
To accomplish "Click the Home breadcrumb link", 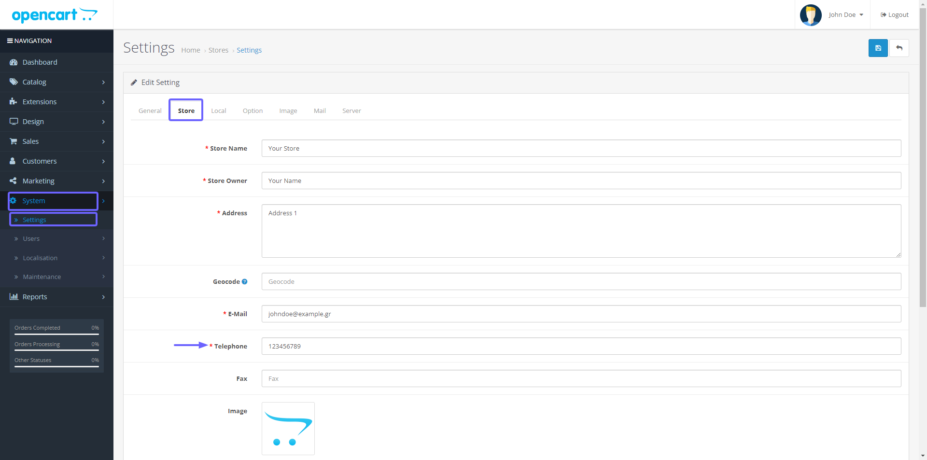I will tap(191, 50).
